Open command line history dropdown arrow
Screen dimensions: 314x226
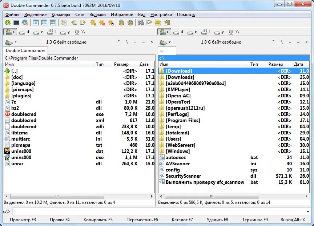click(308, 211)
